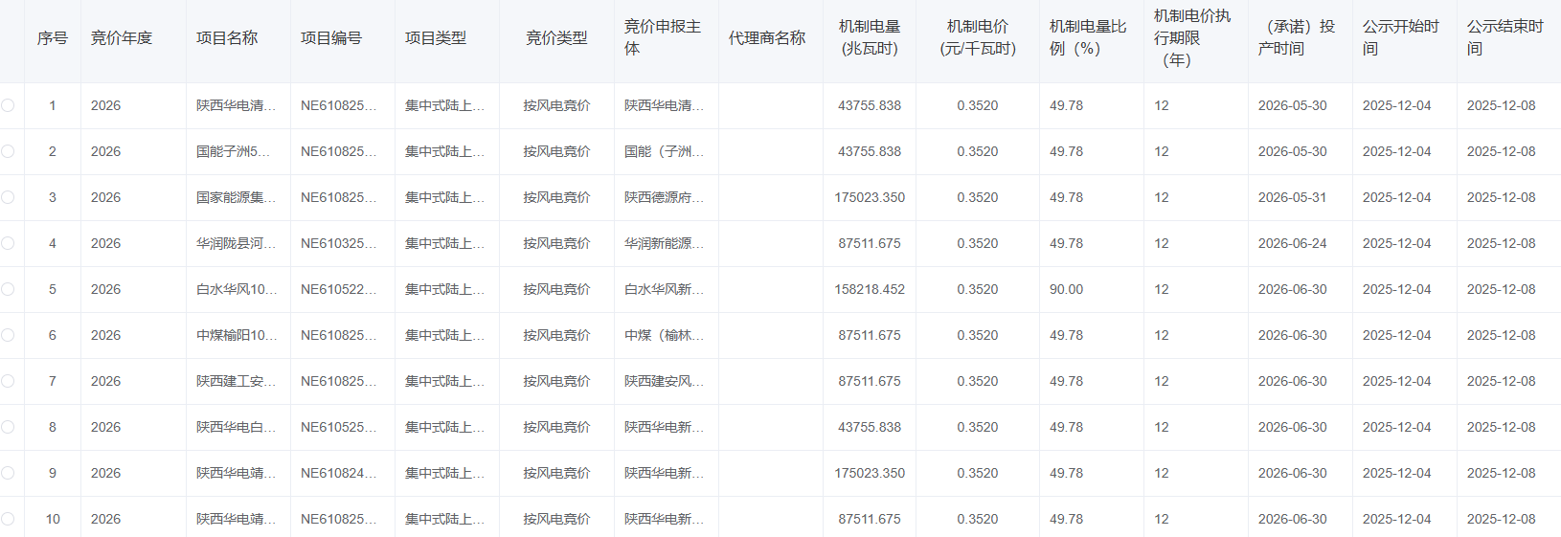Image resolution: width=1561 pixels, height=537 pixels.
Task: Click the 90.00 mechanism ratio cell
Action: pyautogui.click(x=1066, y=289)
